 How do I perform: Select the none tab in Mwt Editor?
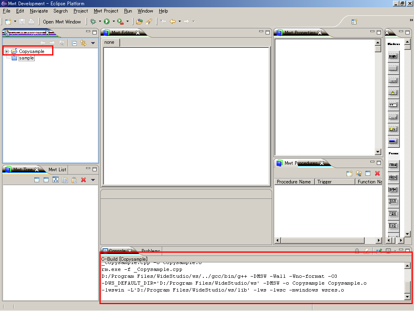[x=109, y=42]
